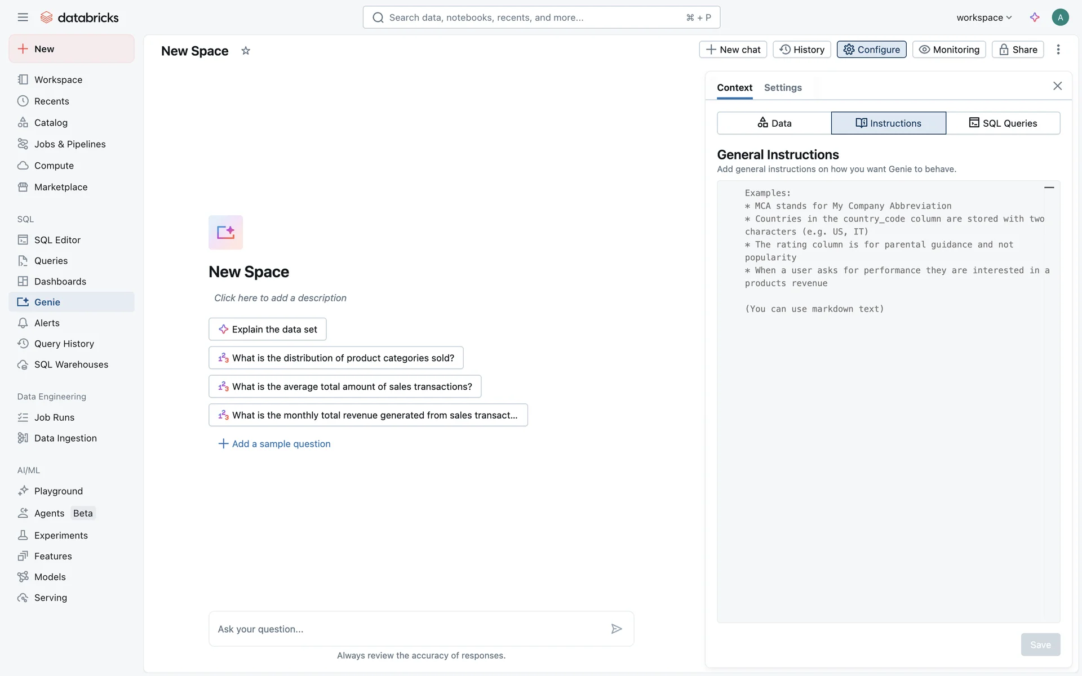Click the Explain the data set button

tap(268, 330)
